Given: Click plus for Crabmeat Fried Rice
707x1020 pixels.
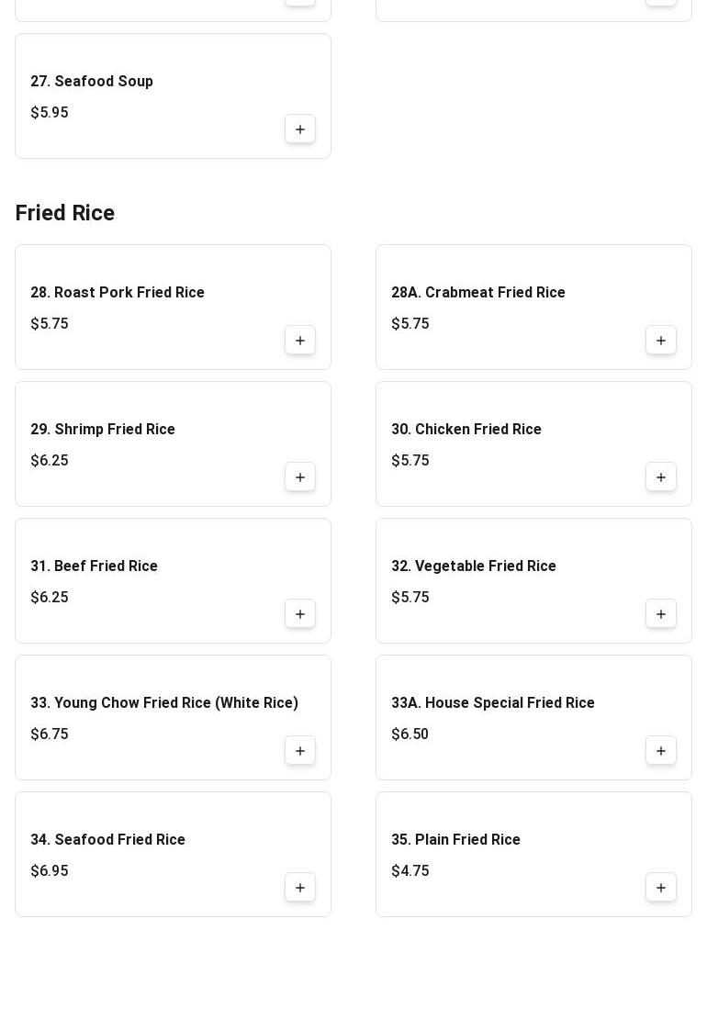Looking at the screenshot, I should (661, 341).
